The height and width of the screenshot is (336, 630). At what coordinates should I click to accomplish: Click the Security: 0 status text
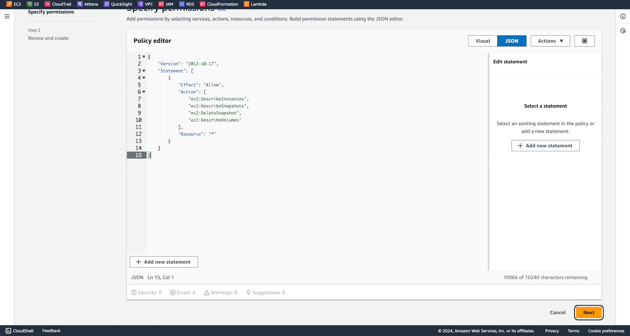150,293
